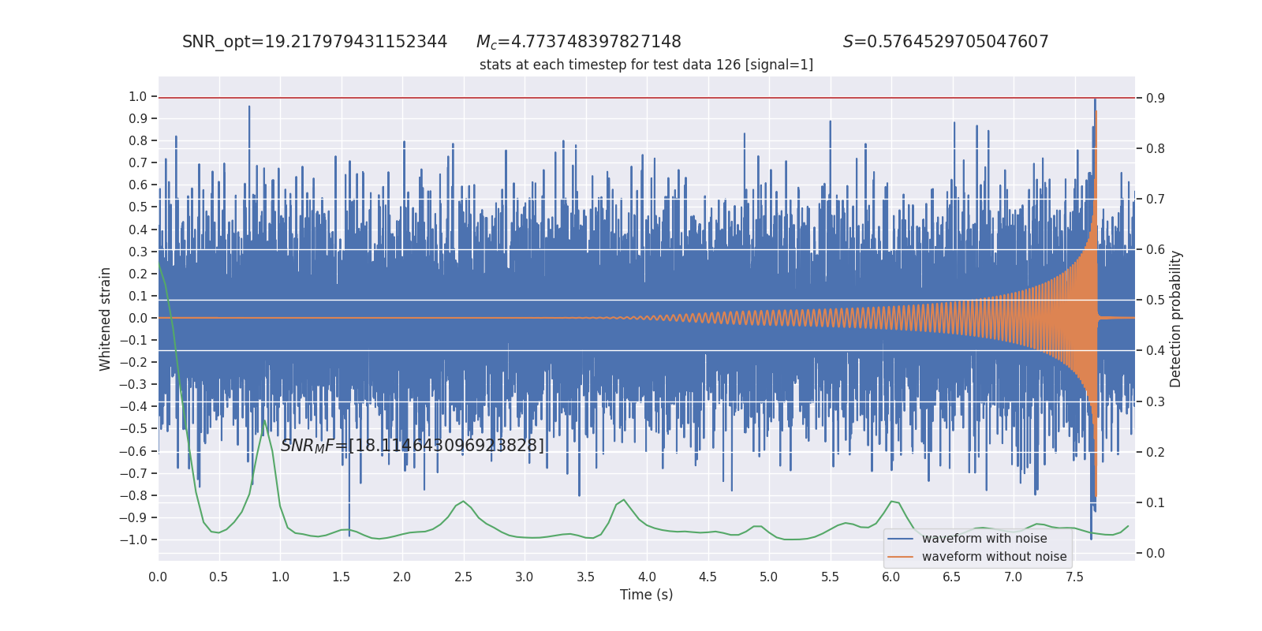Click the 0.0 tick on Time axis
The image size is (1262, 631).
[158, 577]
